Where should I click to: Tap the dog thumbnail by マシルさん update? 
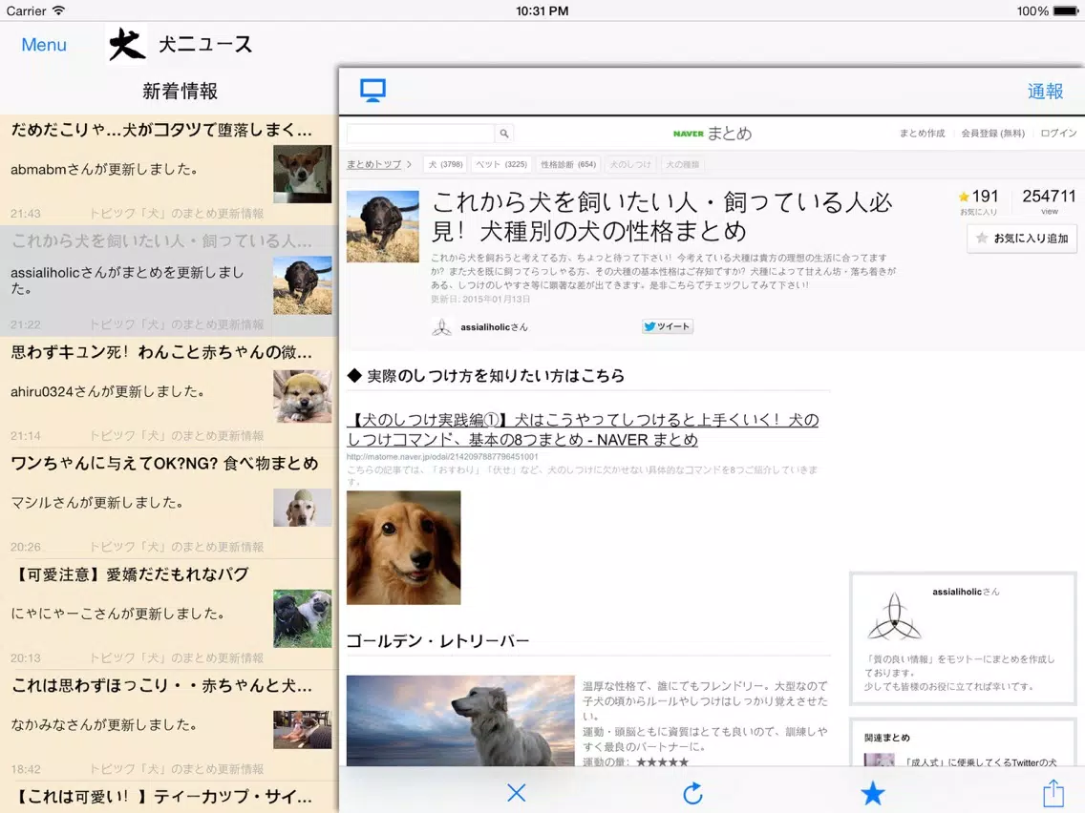pyautogui.click(x=303, y=508)
